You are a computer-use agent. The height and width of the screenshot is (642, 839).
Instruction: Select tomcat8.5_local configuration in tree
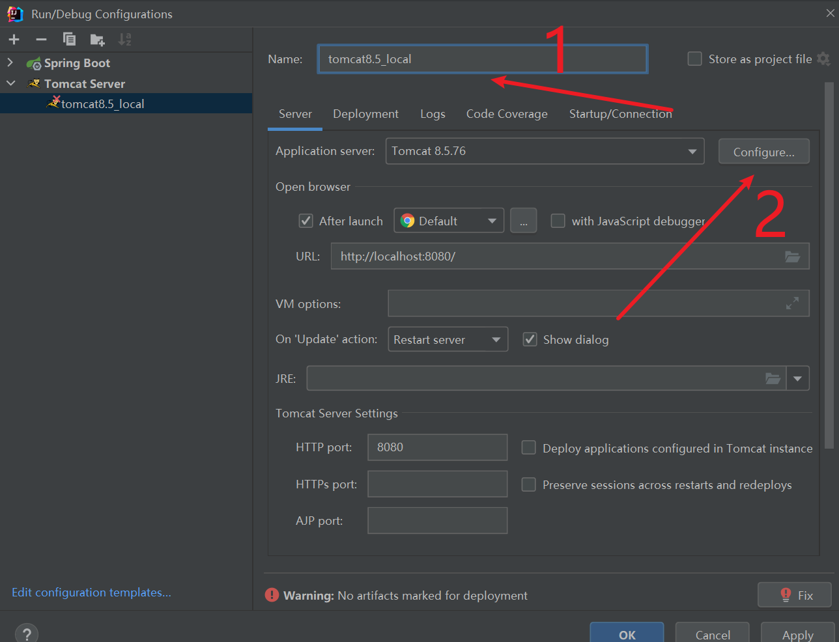[x=126, y=104]
